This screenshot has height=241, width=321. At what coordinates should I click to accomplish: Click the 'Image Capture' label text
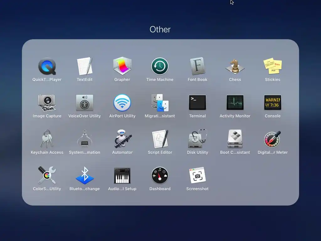47,116
